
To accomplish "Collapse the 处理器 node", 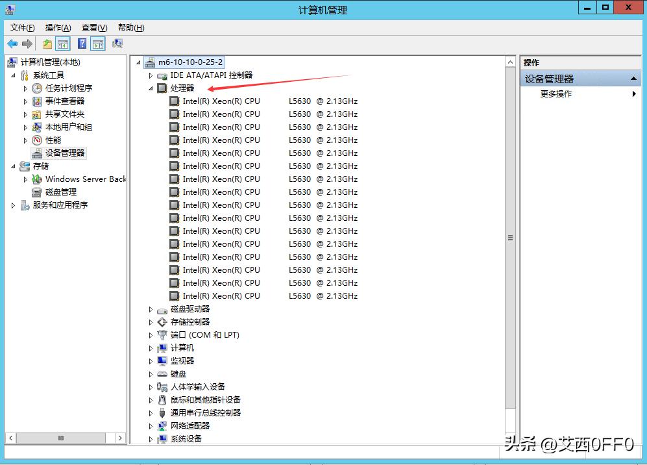I will [151, 88].
